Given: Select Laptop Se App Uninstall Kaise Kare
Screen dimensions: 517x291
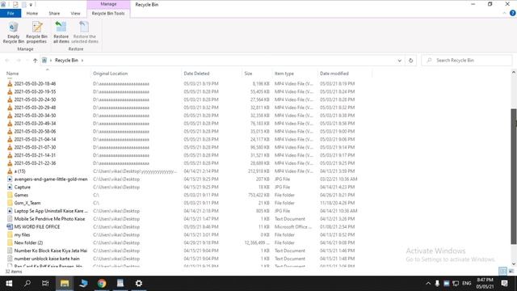Looking at the screenshot, I should point(51,211).
